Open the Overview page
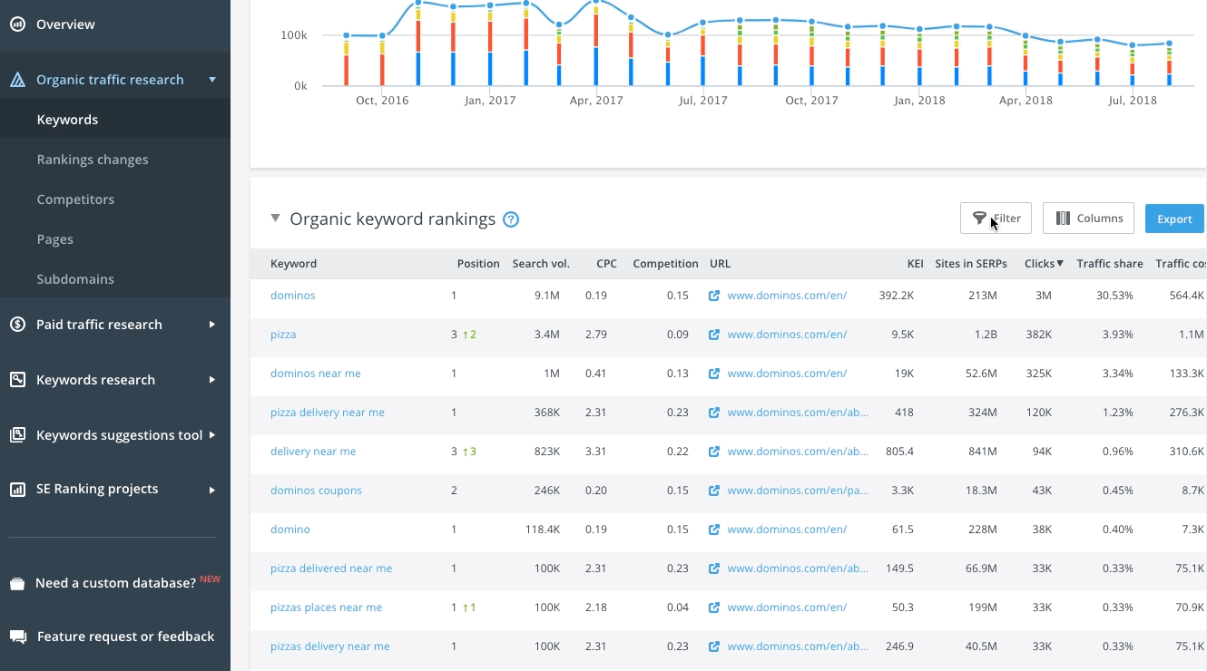This screenshot has height=671, width=1207. (65, 24)
